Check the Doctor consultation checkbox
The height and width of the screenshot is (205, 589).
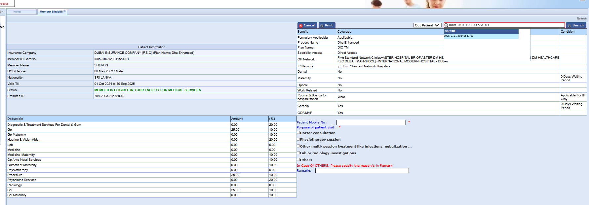pyautogui.click(x=298, y=133)
